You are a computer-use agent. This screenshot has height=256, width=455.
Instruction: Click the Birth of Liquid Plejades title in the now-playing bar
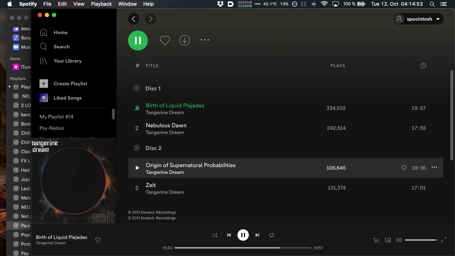[x=61, y=237]
